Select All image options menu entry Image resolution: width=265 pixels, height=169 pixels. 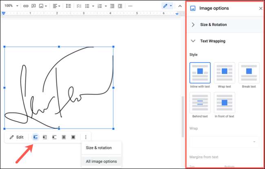[101, 161]
